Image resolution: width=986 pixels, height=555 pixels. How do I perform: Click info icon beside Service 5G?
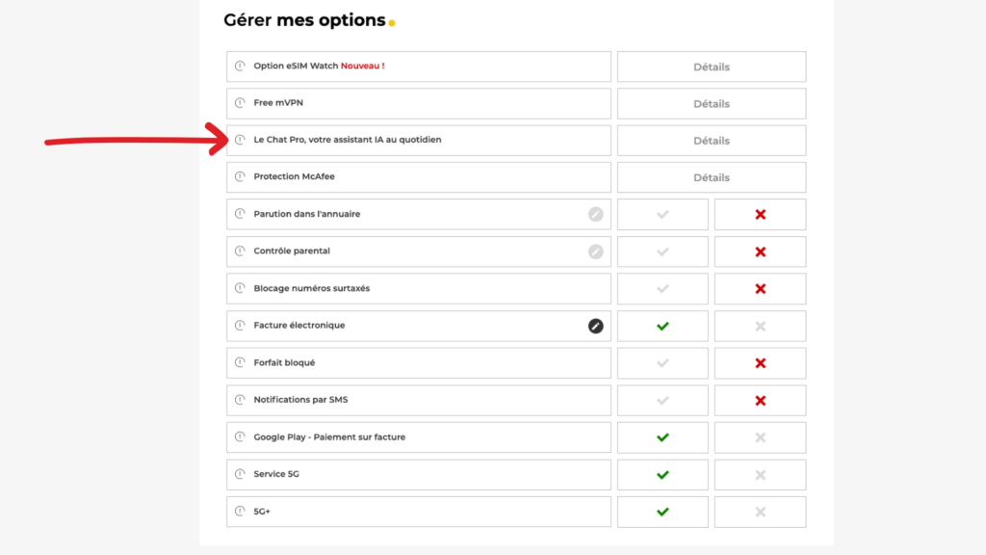[x=240, y=474]
